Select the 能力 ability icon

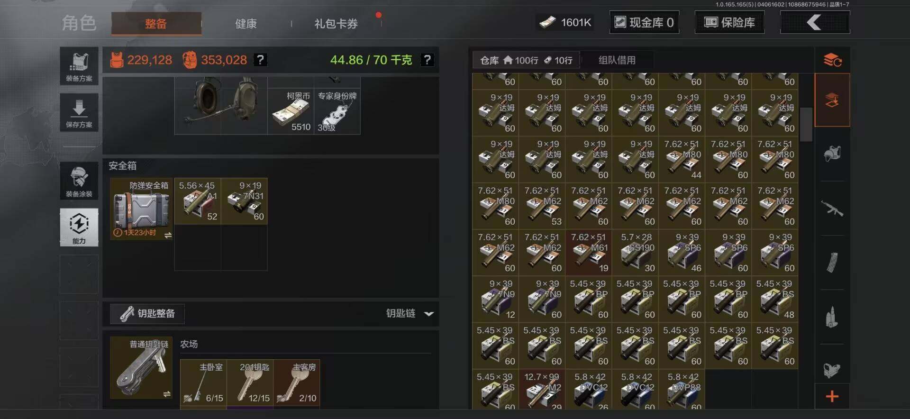[x=79, y=228]
